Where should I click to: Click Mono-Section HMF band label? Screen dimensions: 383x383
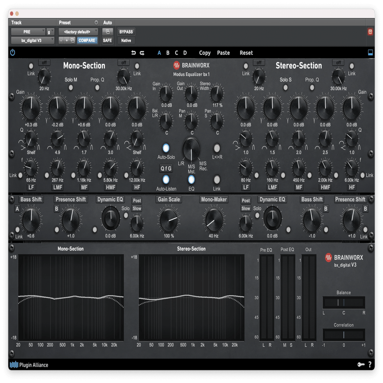110,187
